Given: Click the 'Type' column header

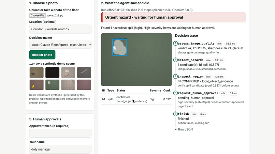Looking at the screenshot, I should [x=111, y=90].
